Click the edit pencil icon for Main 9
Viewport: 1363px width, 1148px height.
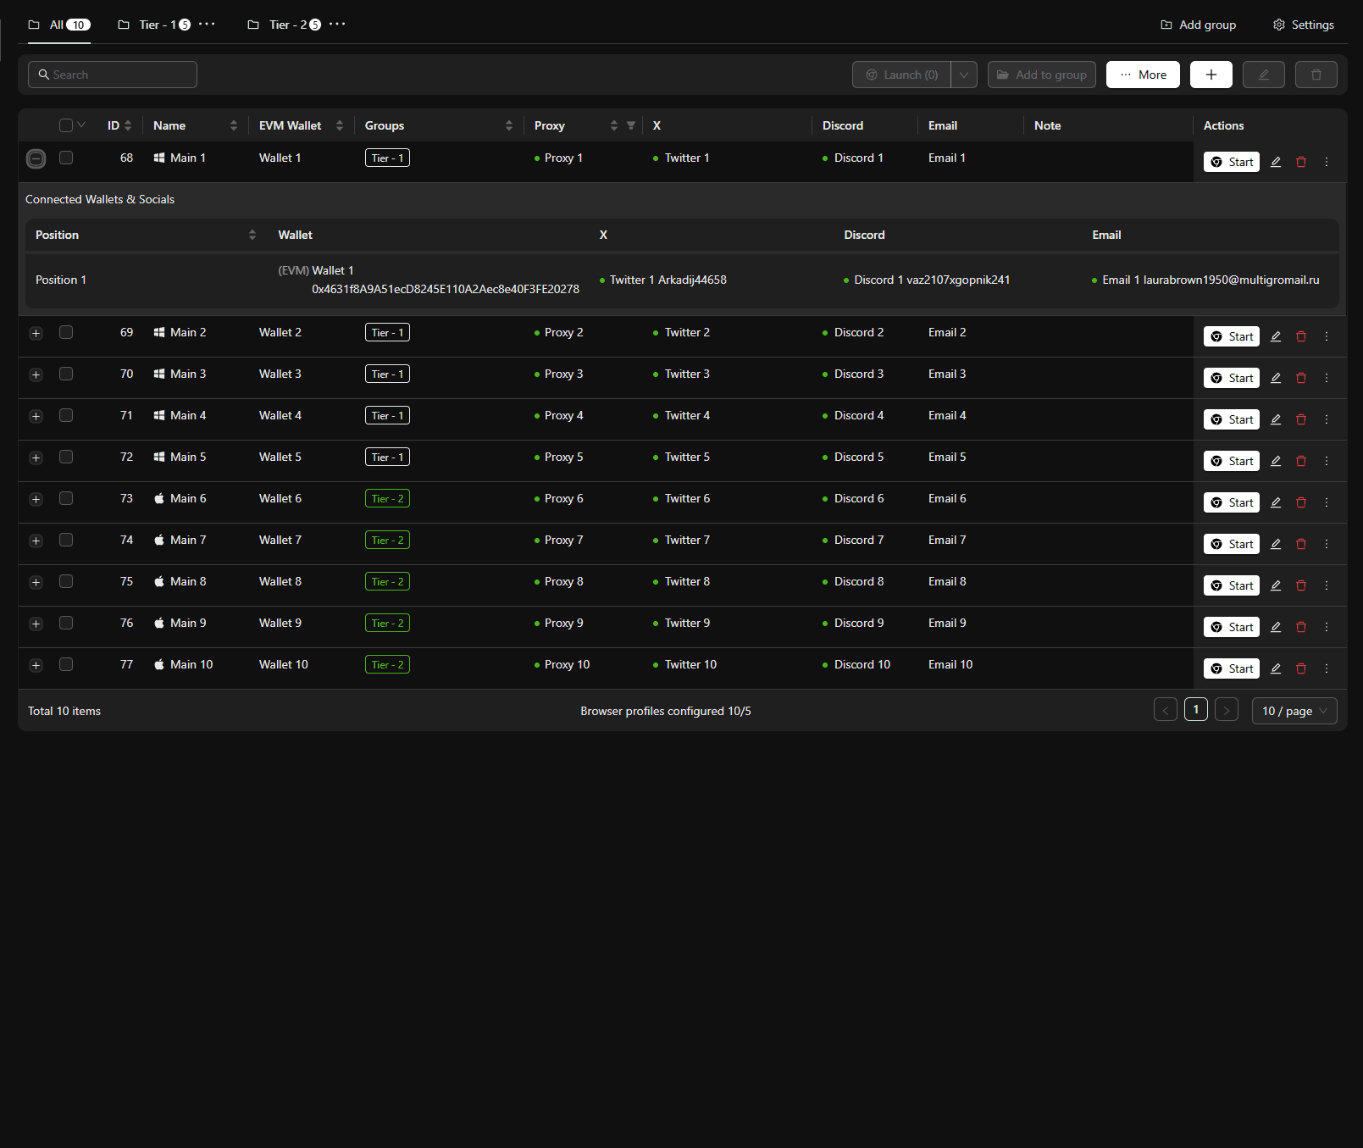1276,627
